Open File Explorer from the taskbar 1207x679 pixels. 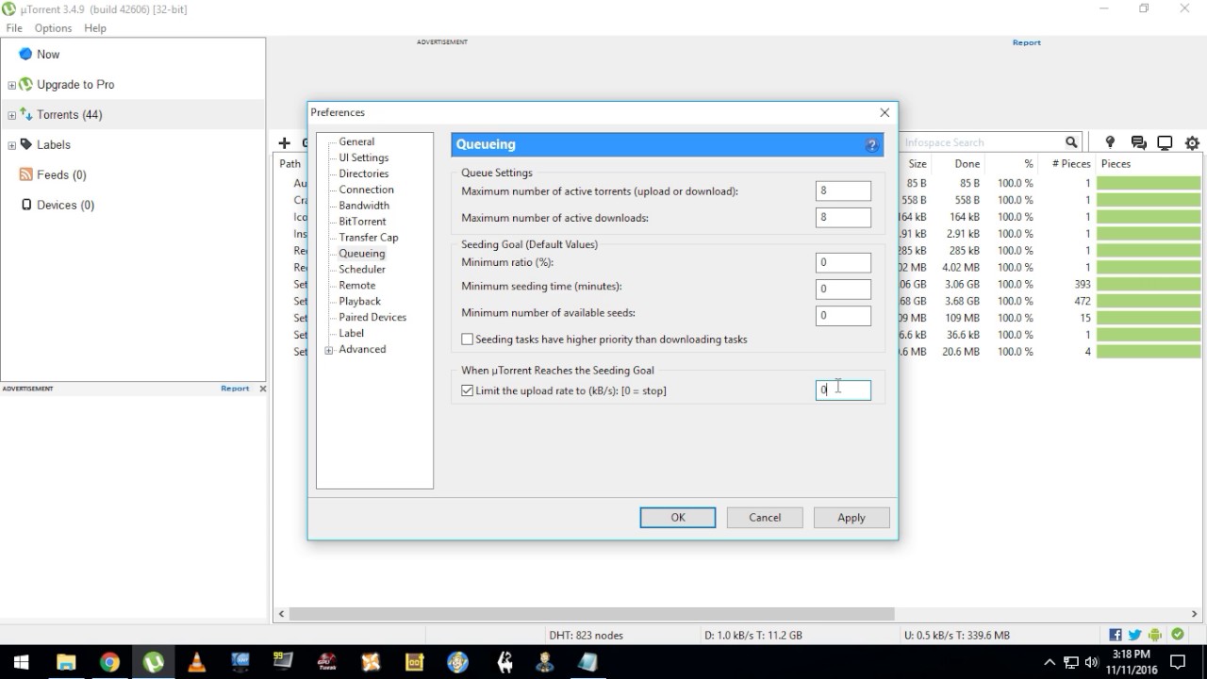click(x=66, y=662)
